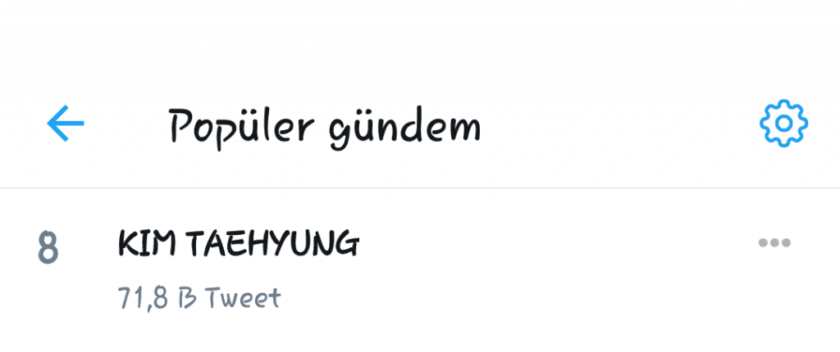Return to previous screen from Popüler gündem
Viewport: 840px width, 352px height.
coord(66,123)
